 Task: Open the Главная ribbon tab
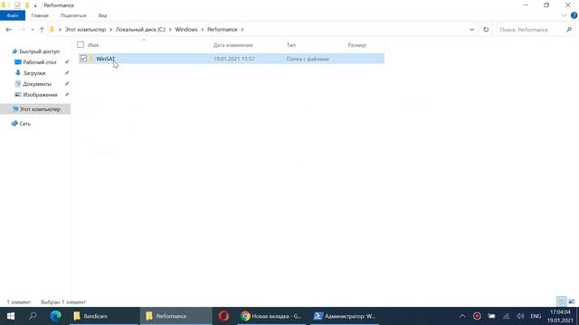(x=40, y=15)
